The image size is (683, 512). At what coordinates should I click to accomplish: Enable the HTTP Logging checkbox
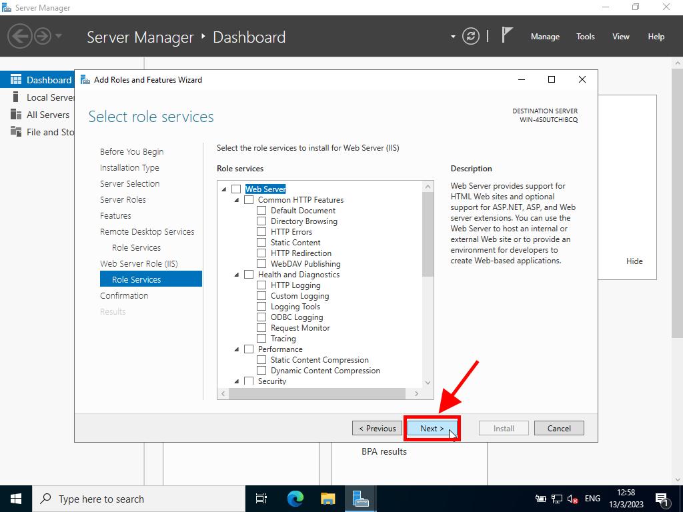point(261,285)
